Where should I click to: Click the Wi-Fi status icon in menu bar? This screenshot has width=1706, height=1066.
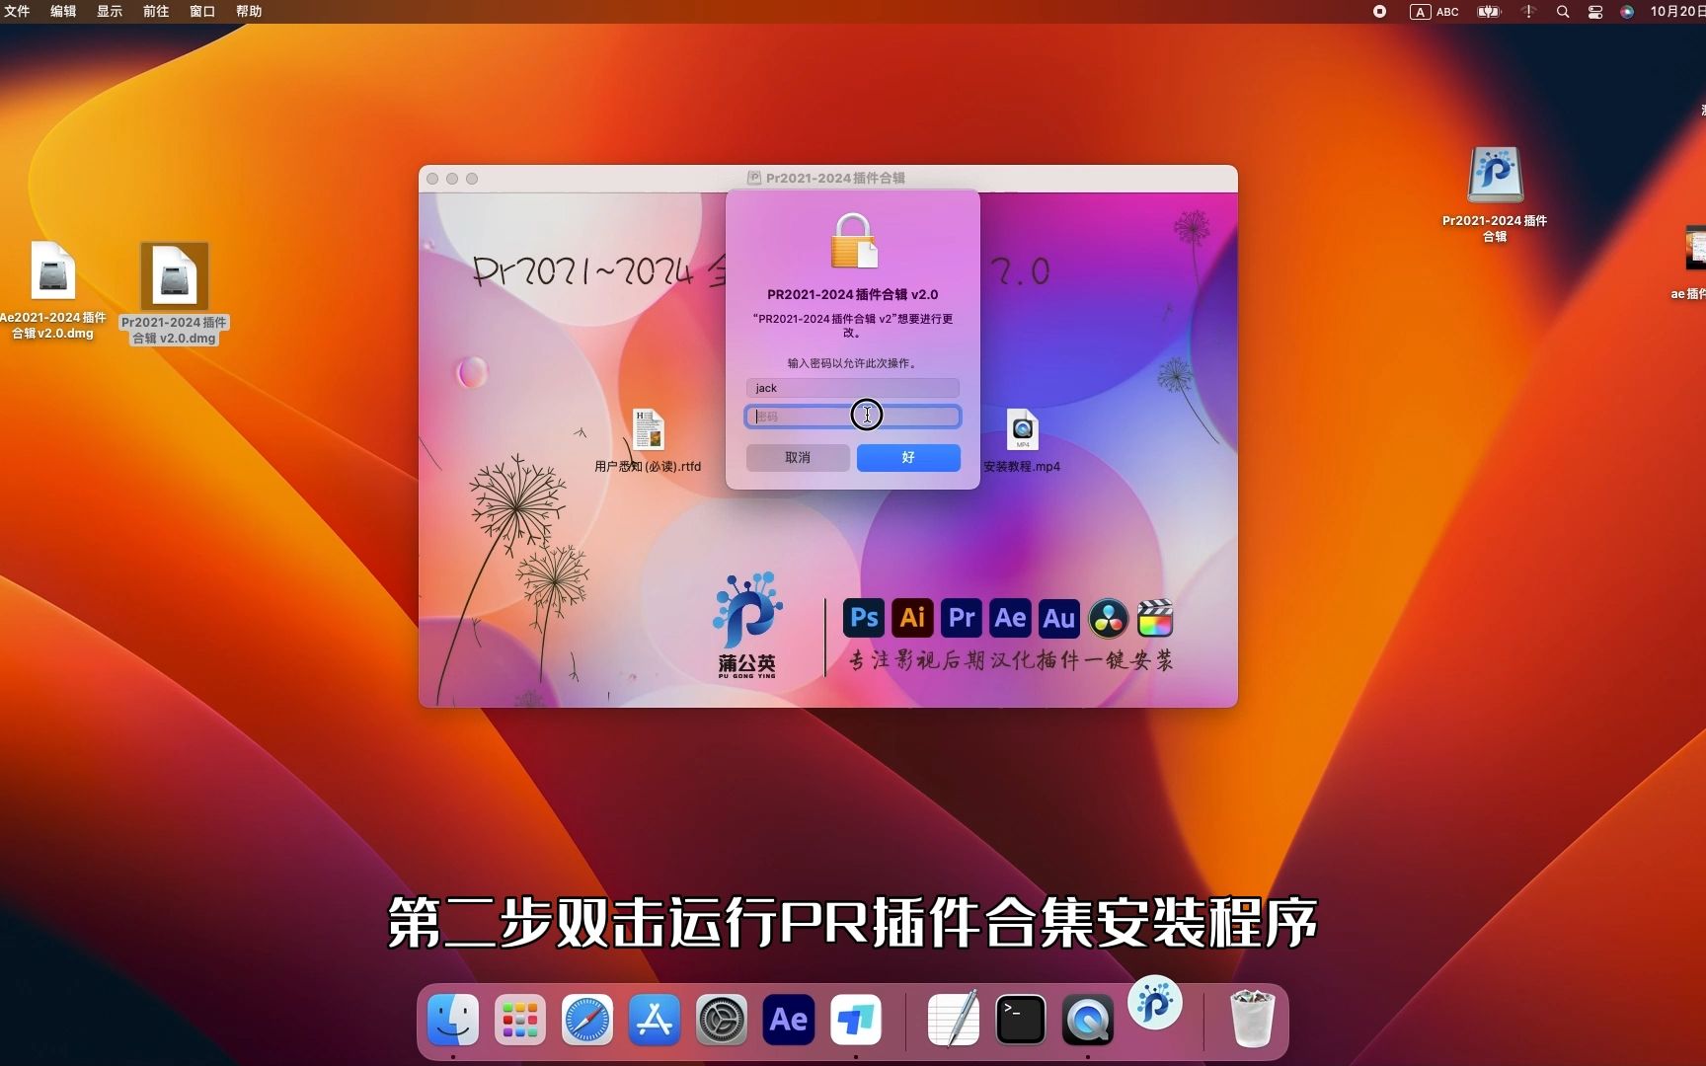pyautogui.click(x=1528, y=12)
